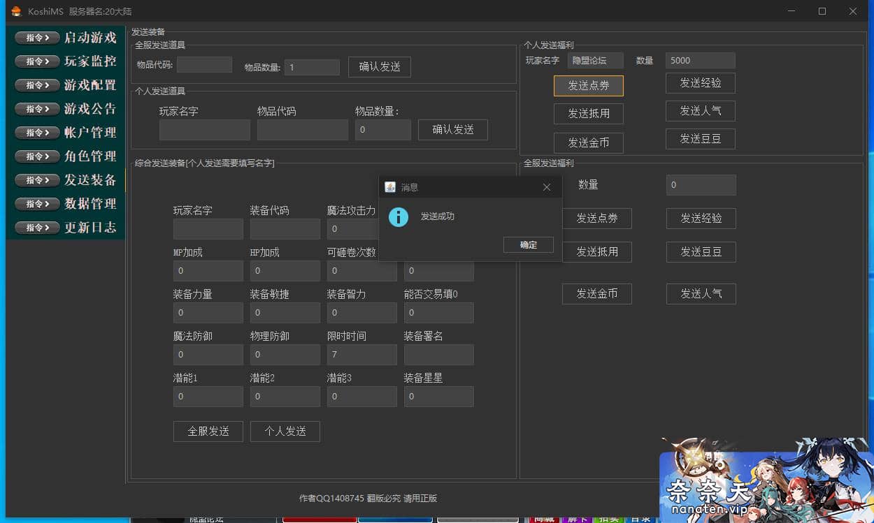This screenshot has width=874, height=523.
Task: Open 帐户管理 from the sidebar
Action: click(65, 133)
